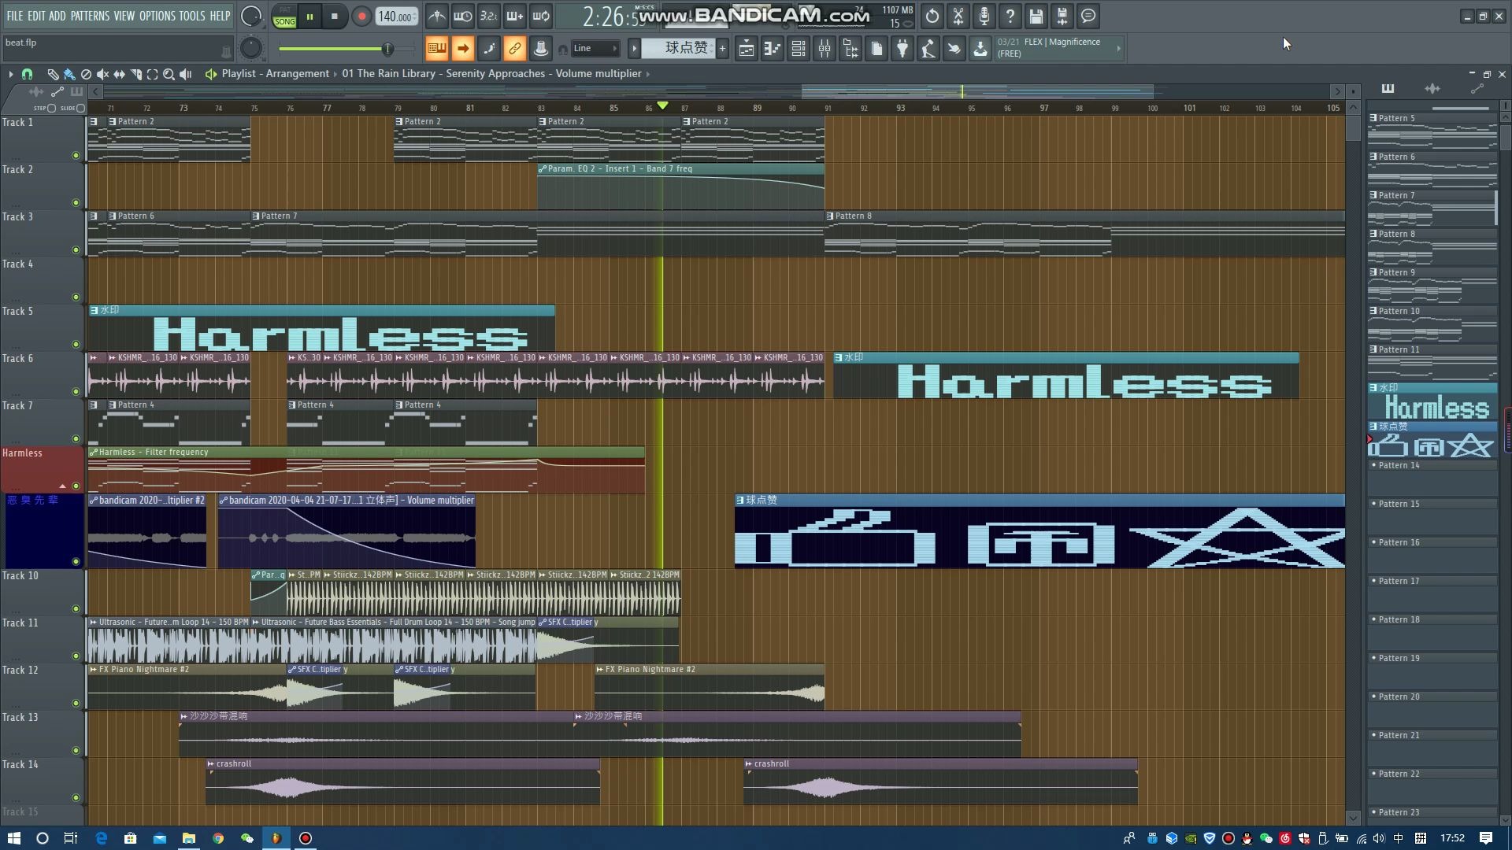The width and height of the screenshot is (1512, 850).
Task: Select the Zoom tool in Playlist toolbar
Action: (x=169, y=74)
